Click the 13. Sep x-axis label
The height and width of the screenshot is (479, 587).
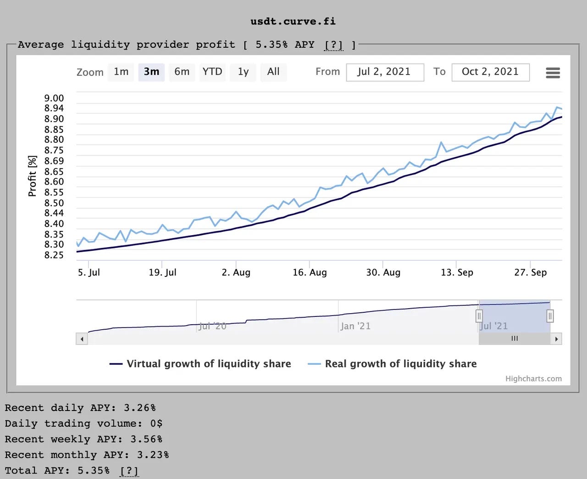tap(457, 272)
